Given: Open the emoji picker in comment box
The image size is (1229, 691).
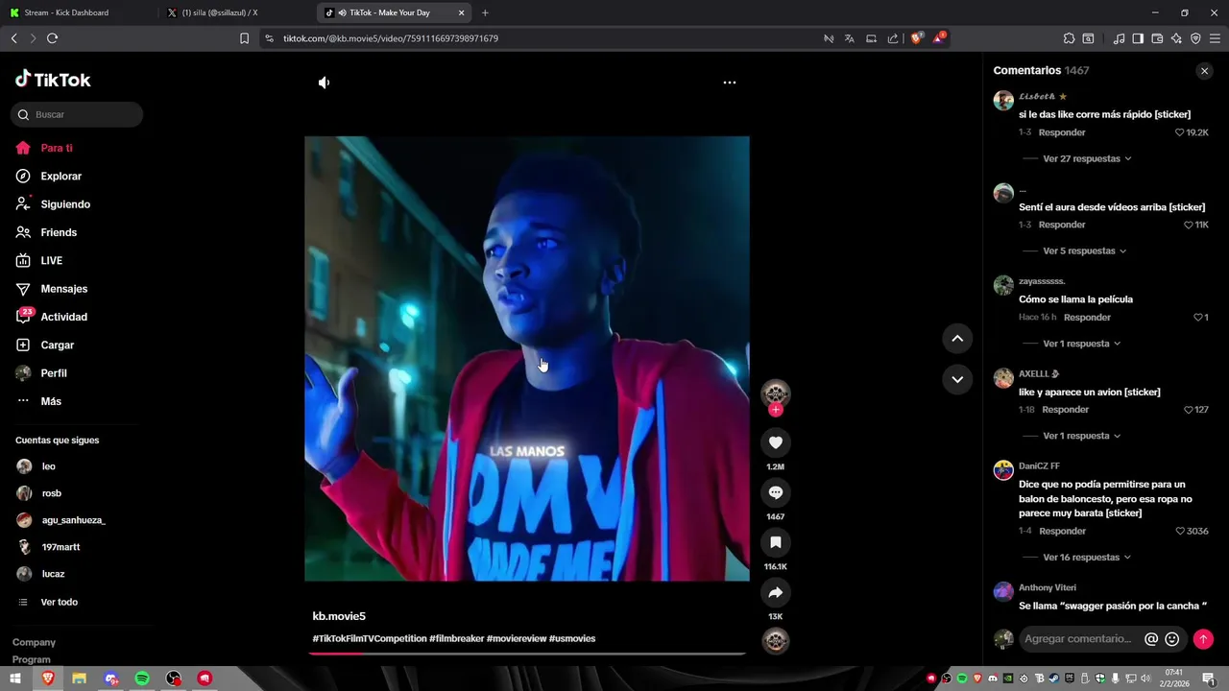Looking at the screenshot, I should click(1172, 639).
